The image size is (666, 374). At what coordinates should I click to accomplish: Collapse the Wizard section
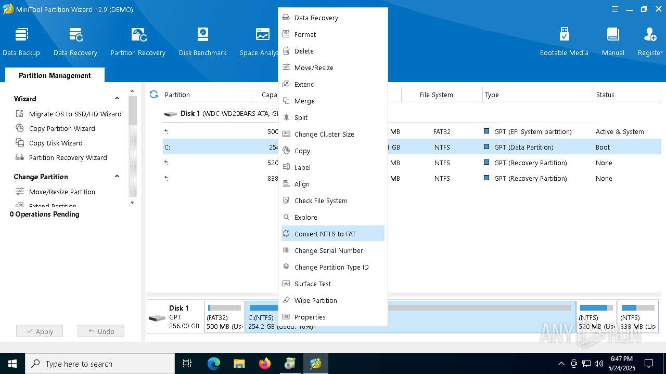click(x=117, y=98)
